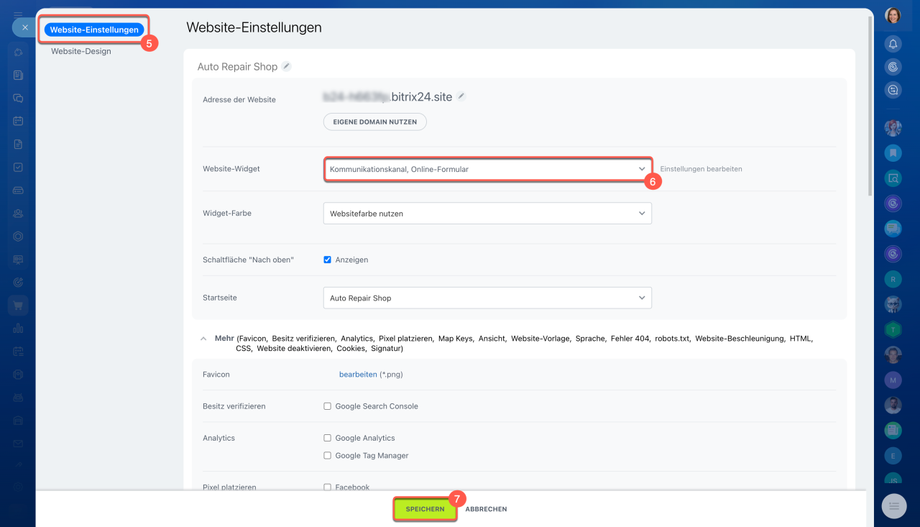Expand the Widget-Farbe dropdown
The image size is (920, 527).
(487, 214)
